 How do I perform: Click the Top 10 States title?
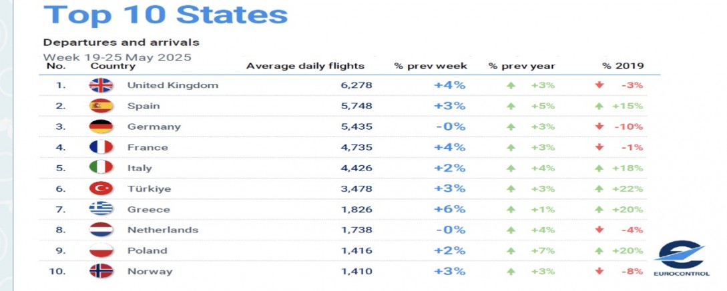[x=166, y=14]
